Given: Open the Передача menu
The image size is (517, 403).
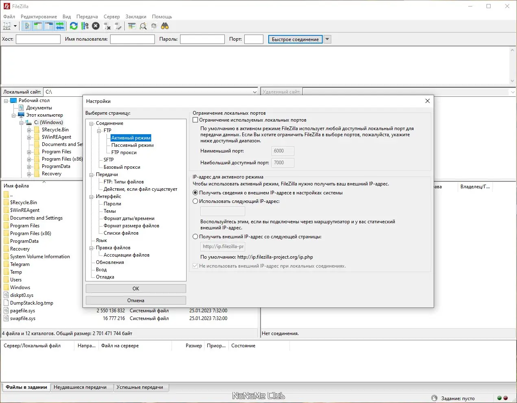Looking at the screenshot, I should (x=87, y=17).
